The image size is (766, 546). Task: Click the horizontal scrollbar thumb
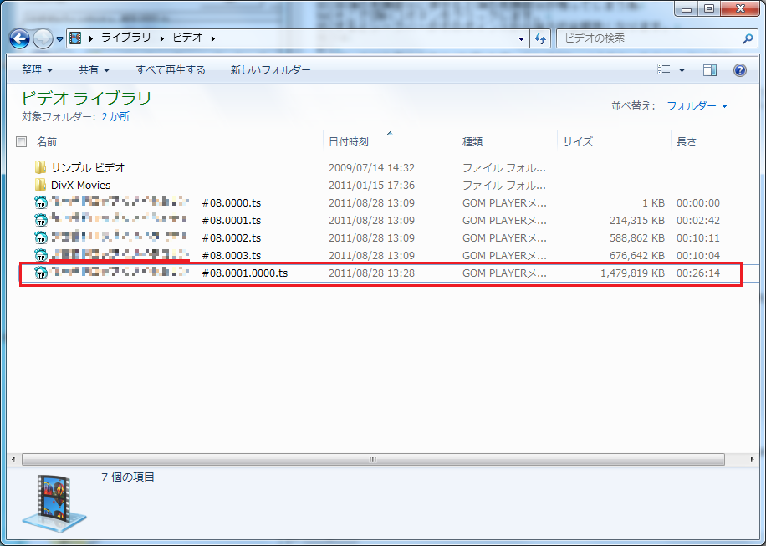(x=373, y=460)
